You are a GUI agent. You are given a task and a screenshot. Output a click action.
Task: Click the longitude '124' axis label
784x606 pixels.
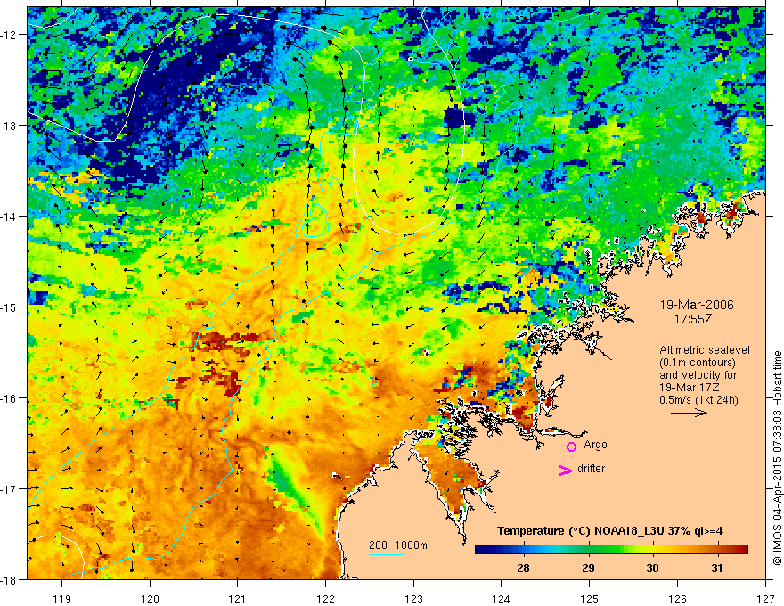(x=502, y=599)
